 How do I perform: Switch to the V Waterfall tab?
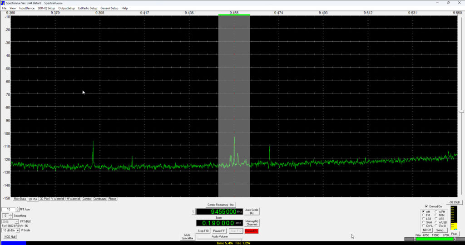click(x=58, y=199)
